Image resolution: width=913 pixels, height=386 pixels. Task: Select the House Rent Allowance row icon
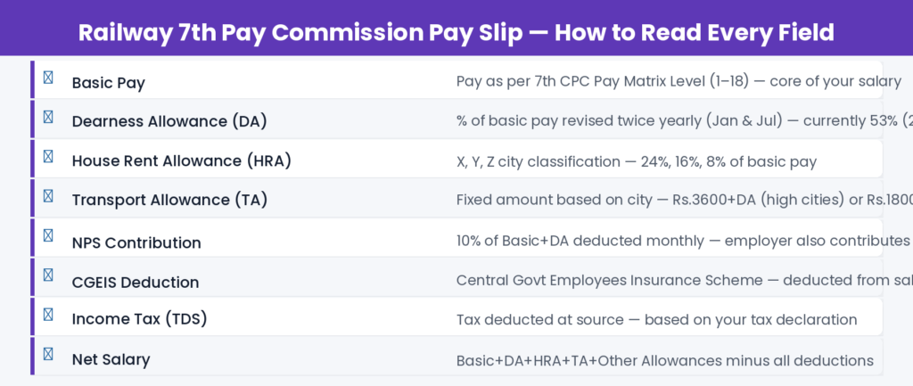coord(48,157)
